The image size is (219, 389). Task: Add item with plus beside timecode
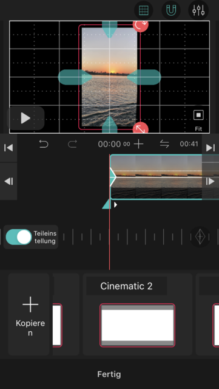[x=138, y=144]
